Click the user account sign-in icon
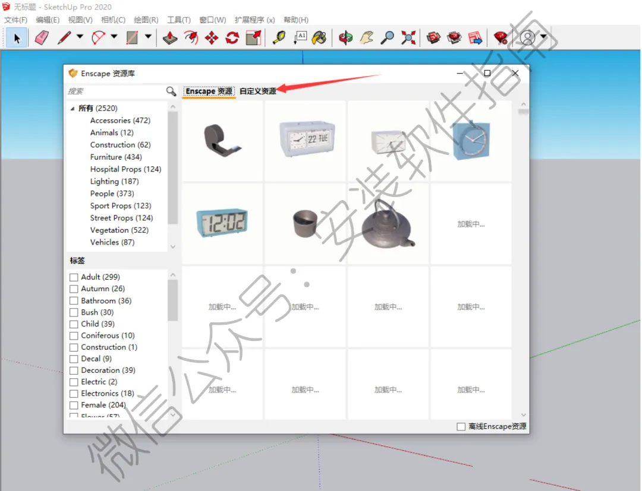 (527, 38)
